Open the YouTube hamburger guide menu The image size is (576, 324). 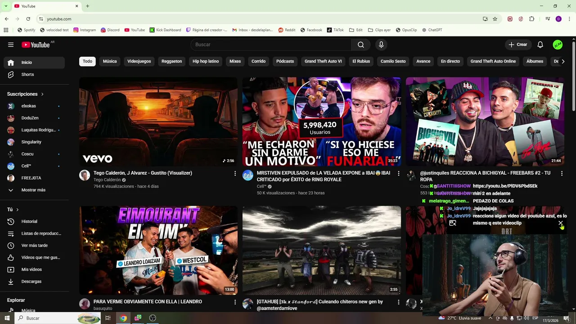click(11, 45)
